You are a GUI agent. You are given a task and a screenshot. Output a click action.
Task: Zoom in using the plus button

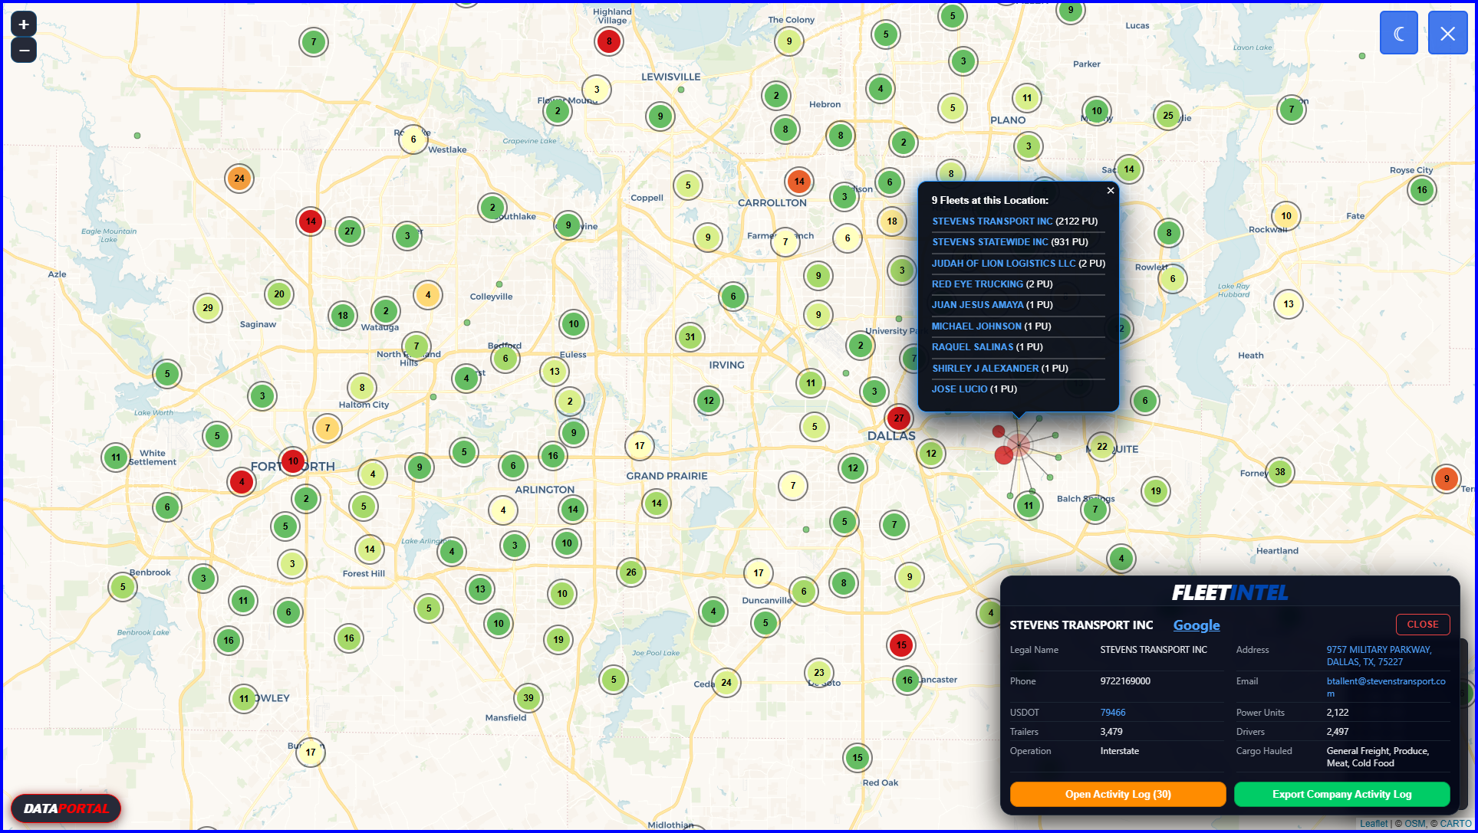point(23,23)
